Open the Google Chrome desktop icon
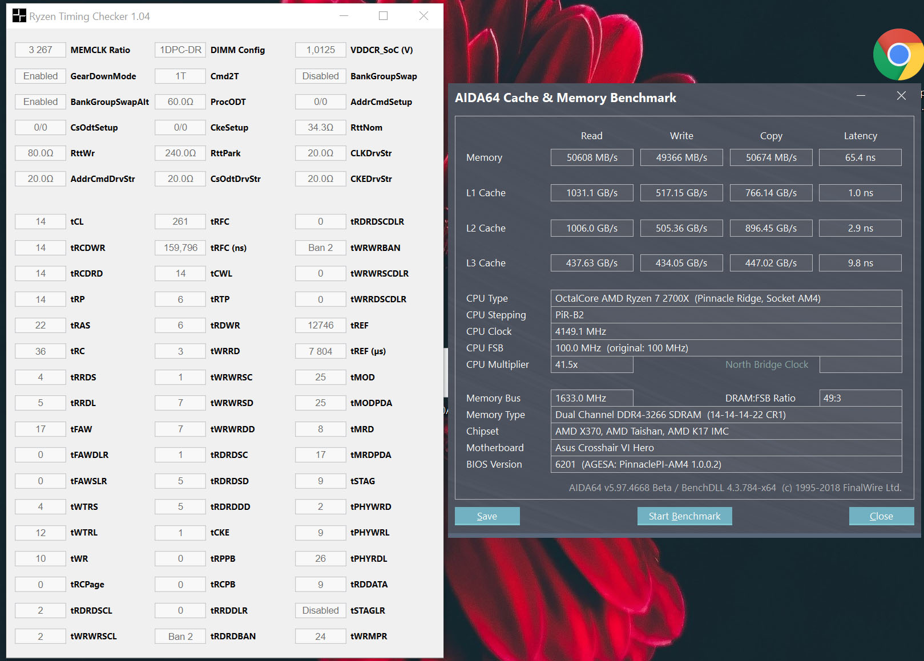The width and height of the screenshot is (924, 661). (898, 55)
